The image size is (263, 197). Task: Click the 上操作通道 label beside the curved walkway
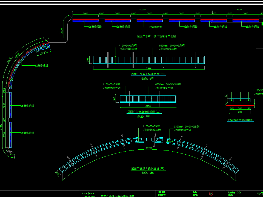tap(41, 66)
